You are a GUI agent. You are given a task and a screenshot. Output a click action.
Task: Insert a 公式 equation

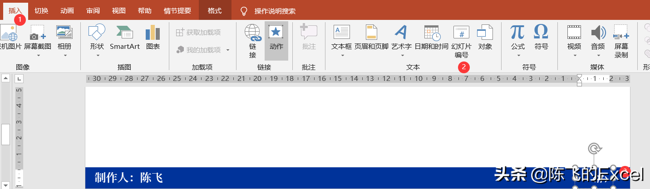518,37
